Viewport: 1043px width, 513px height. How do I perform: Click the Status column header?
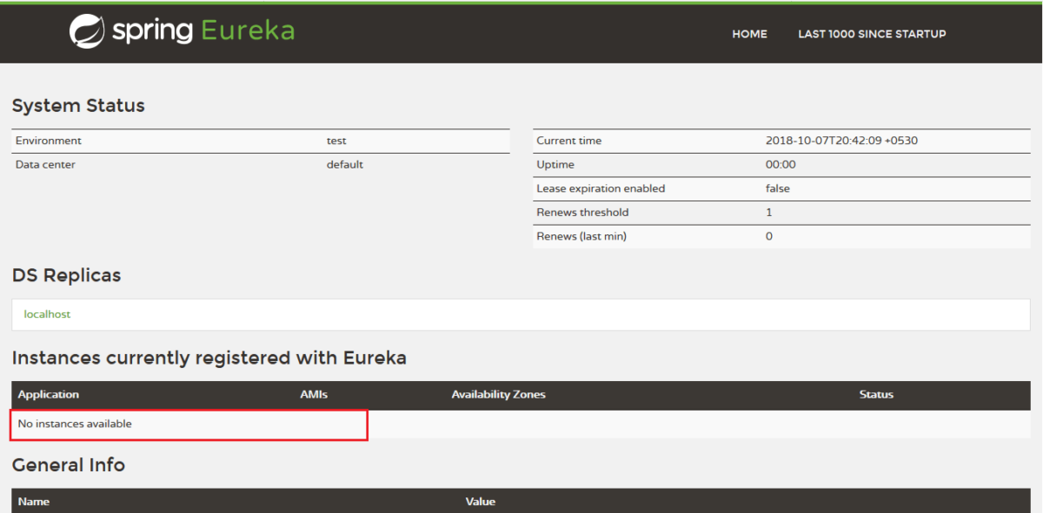[x=876, y=394]
